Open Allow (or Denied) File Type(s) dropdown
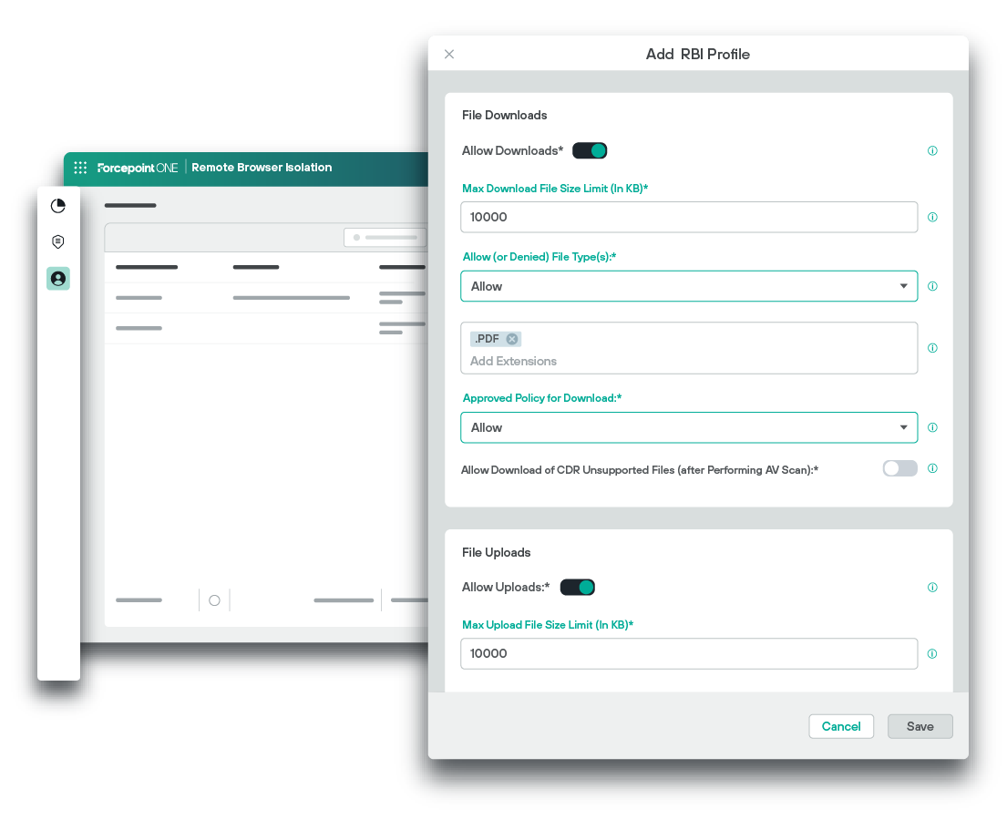Image resolution: width=1007 pixels, height=830 pixels. [689, 286]
